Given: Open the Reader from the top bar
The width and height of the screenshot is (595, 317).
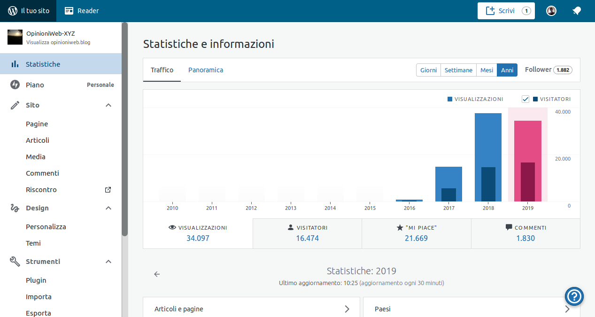Looking at the screenshot, I should tap(81, 10).
